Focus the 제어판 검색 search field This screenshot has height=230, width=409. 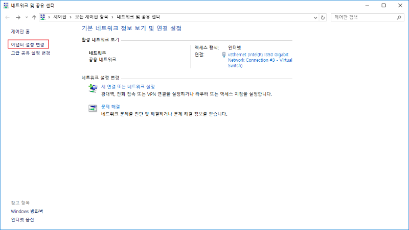[x=363, y=17]
